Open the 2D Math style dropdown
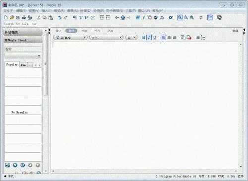This screenshot has height=181, width=248. pyautogui.click(x=70, y=38)
